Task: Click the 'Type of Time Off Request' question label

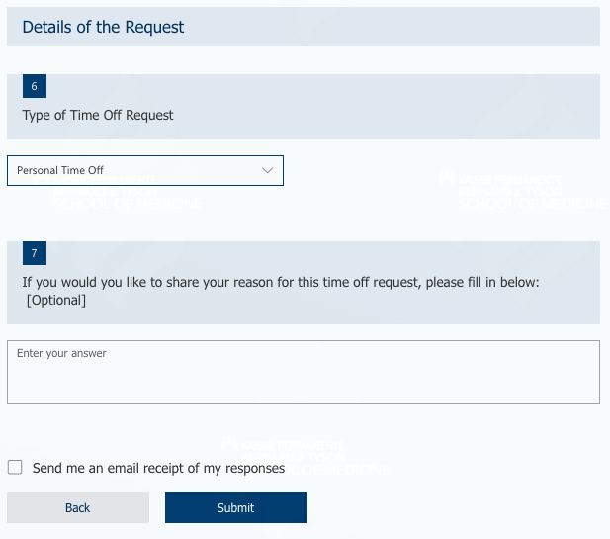Action: [98, 115]
